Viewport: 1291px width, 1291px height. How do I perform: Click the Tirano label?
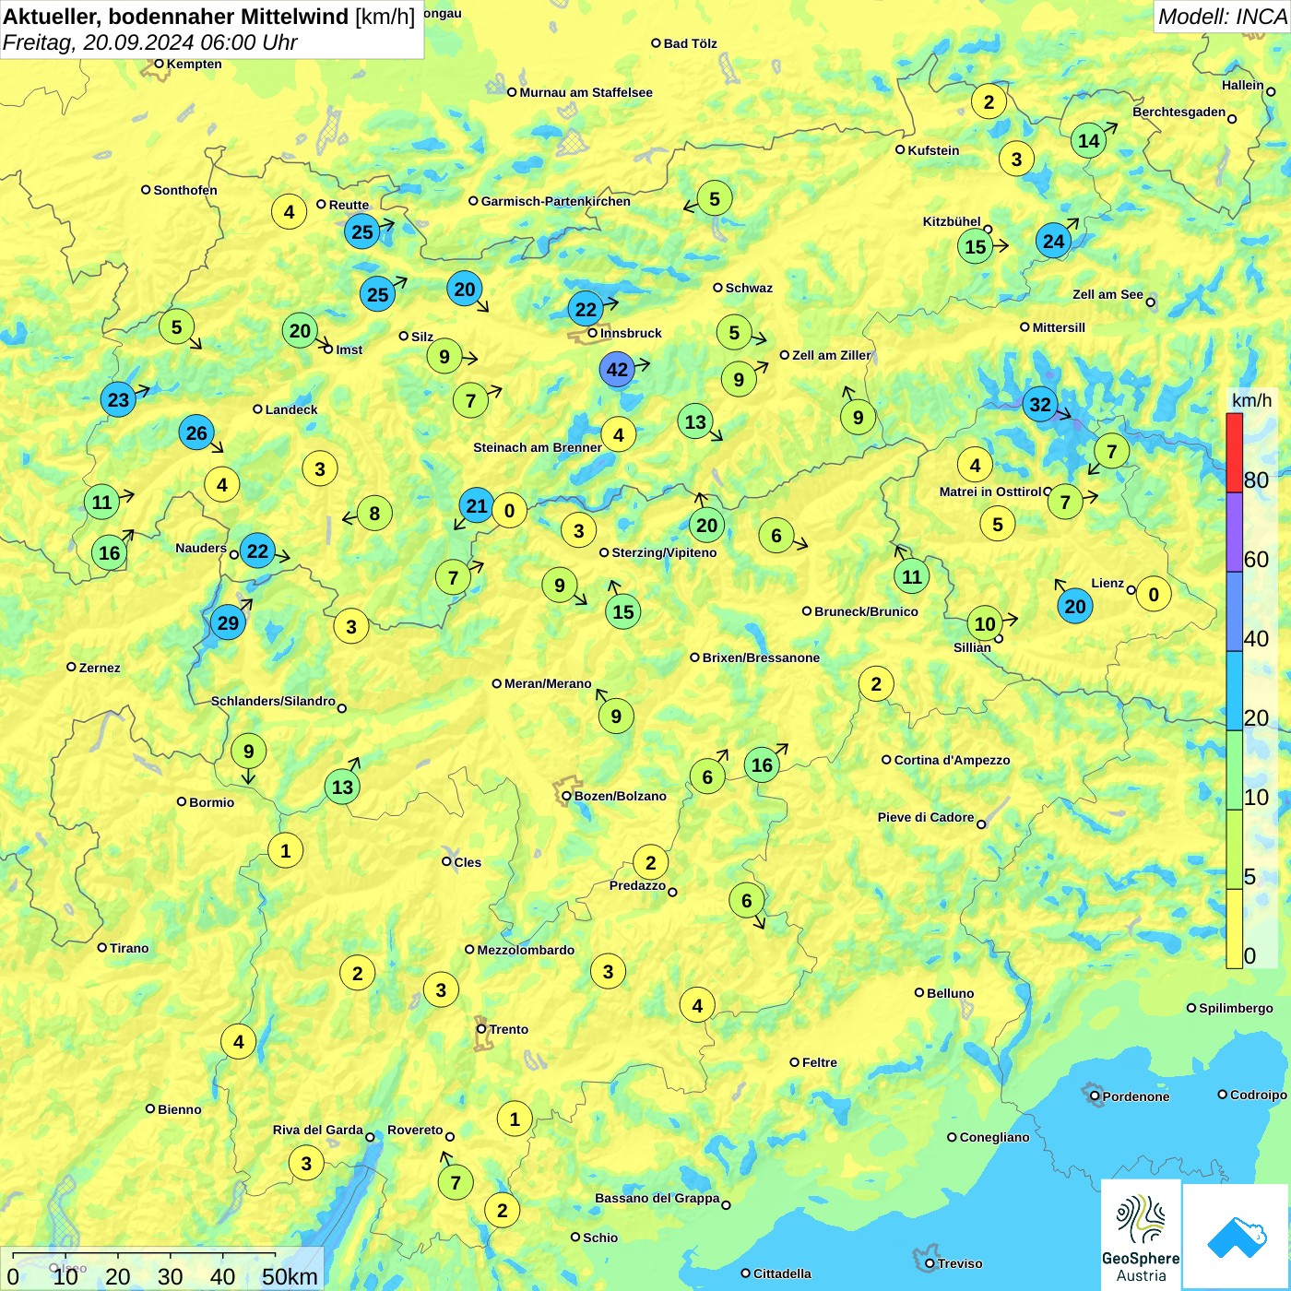(128, 948)
